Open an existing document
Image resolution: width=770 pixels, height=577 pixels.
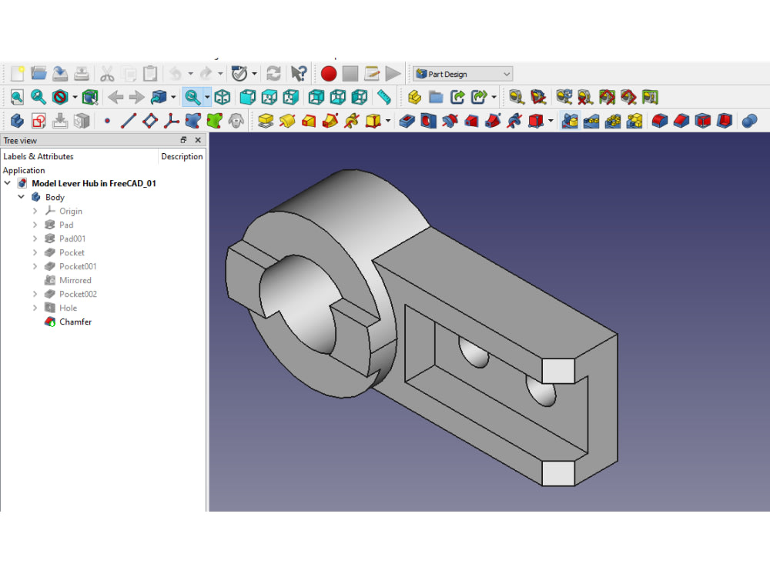[x=38, y=73]
